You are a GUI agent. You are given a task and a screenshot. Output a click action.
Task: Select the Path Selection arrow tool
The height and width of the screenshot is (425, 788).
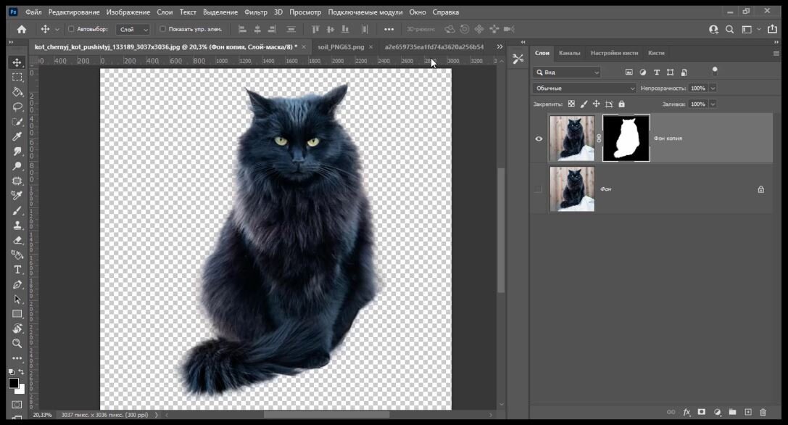tap(17, 300)
